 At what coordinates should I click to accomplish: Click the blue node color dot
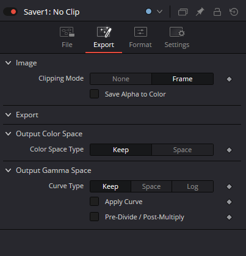pos(148,12)
